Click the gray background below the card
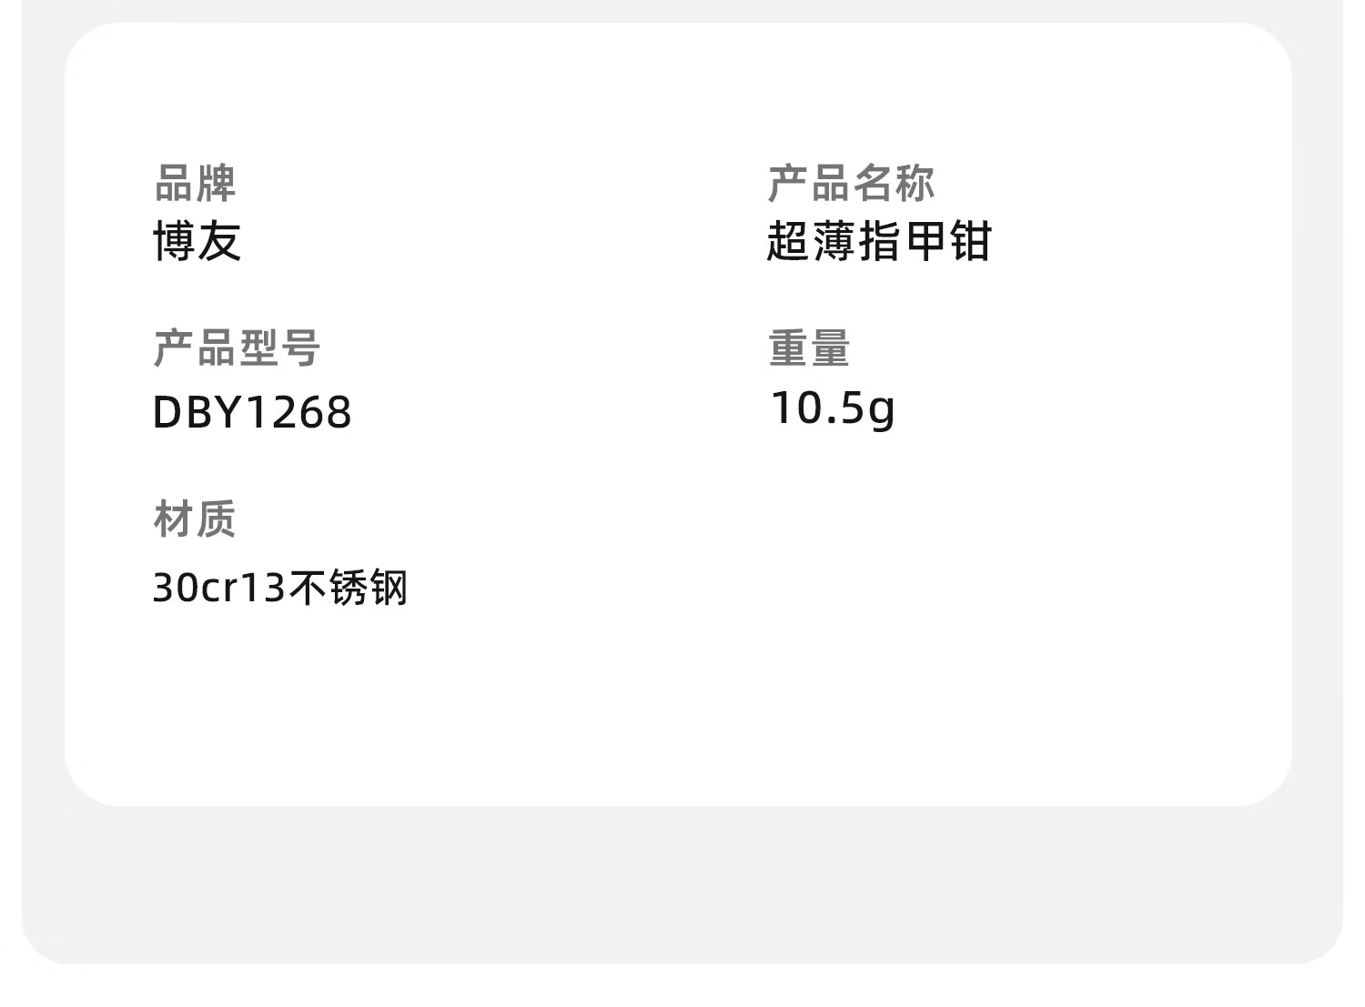 [682, 882]
